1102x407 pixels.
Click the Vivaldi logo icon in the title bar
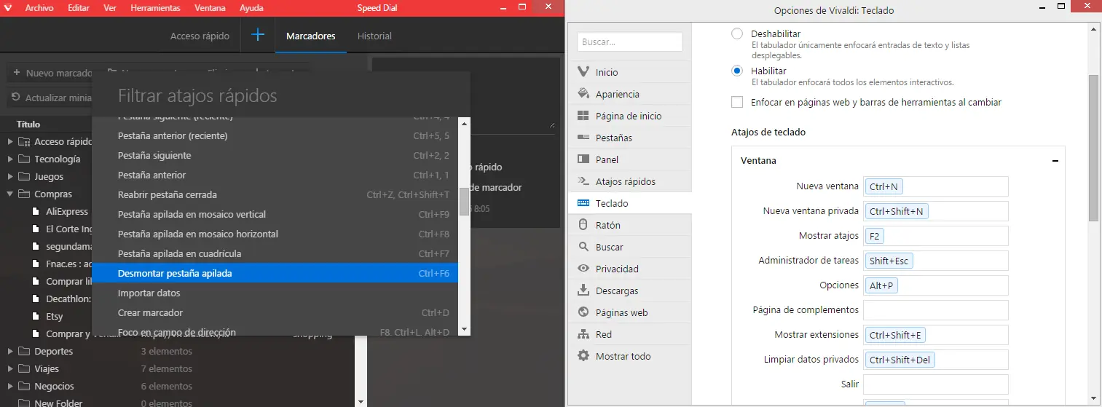point(8,7)
